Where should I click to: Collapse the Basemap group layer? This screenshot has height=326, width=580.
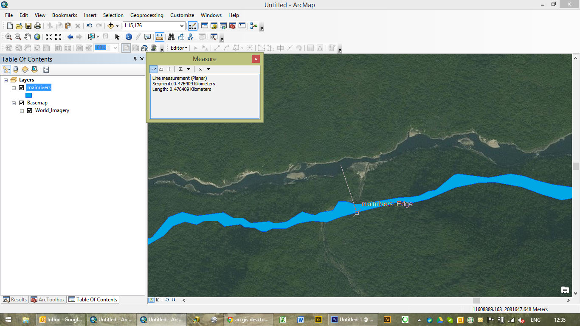[x=14, y=103]
